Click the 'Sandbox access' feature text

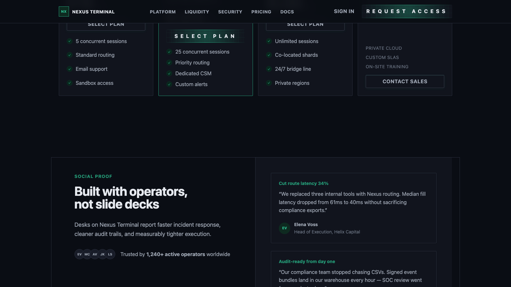click(95, 83)
